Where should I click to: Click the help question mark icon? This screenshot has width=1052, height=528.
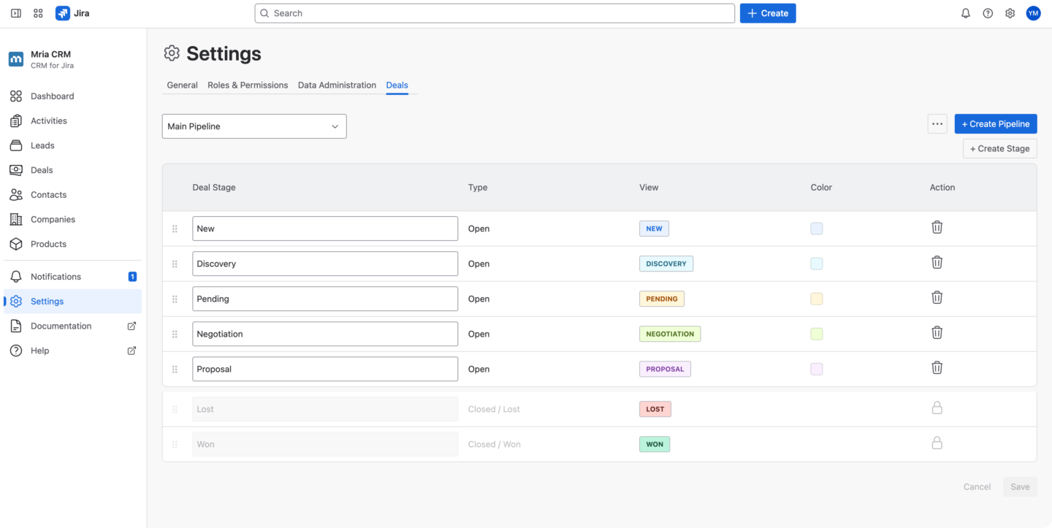point(988,13)
